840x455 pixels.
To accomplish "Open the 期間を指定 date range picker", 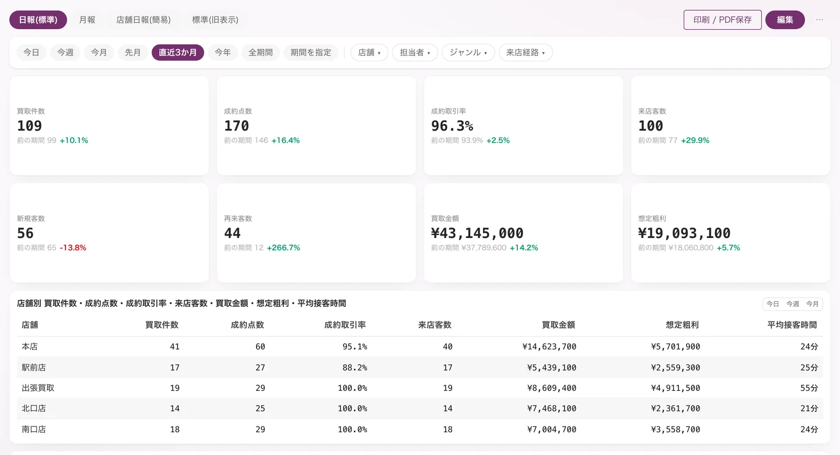I will point(311,52).
